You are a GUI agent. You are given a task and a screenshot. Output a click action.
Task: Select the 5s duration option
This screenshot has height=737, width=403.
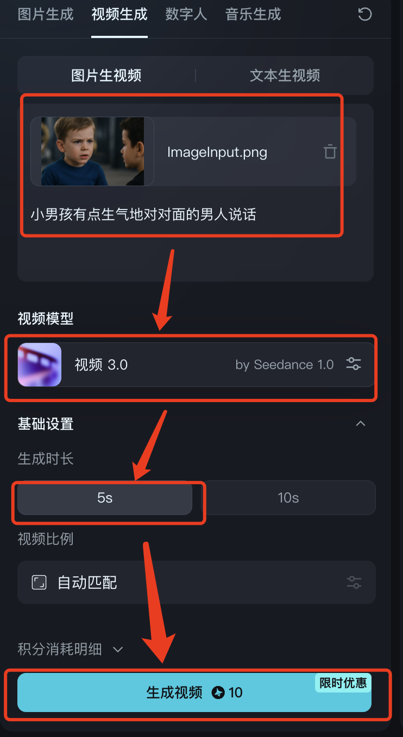click(105, 498)
